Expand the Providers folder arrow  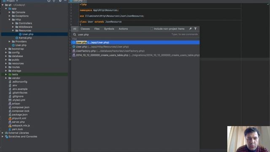point(9,41)
